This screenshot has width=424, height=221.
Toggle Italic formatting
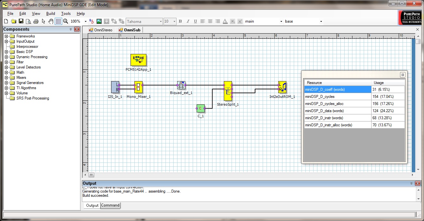point(188,21)
